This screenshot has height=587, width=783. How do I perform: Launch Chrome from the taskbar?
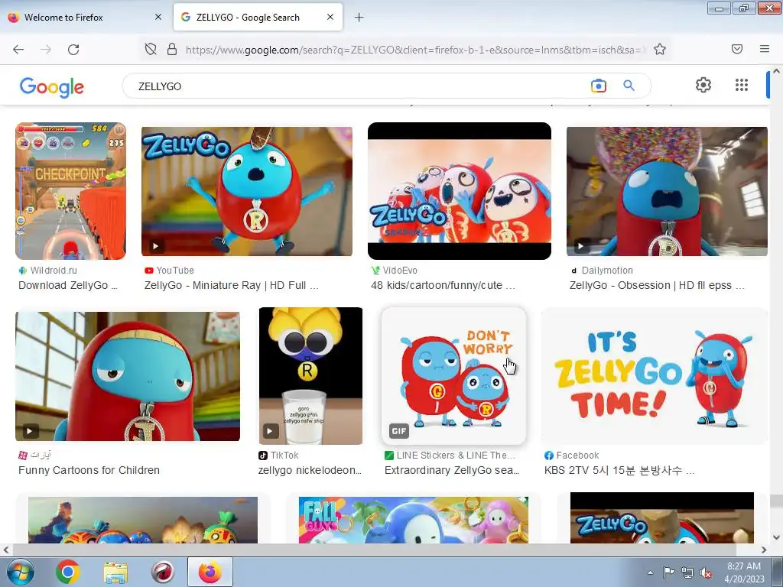coord(68,572)
